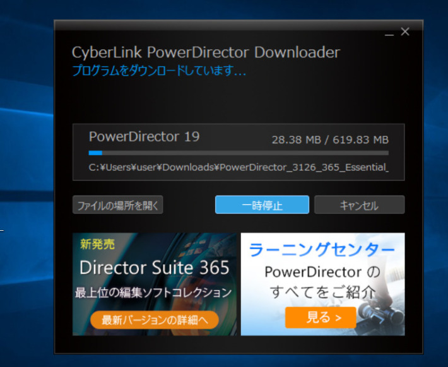Open 最新バージョンの詳細へ orange button

[x=154, y=319]
